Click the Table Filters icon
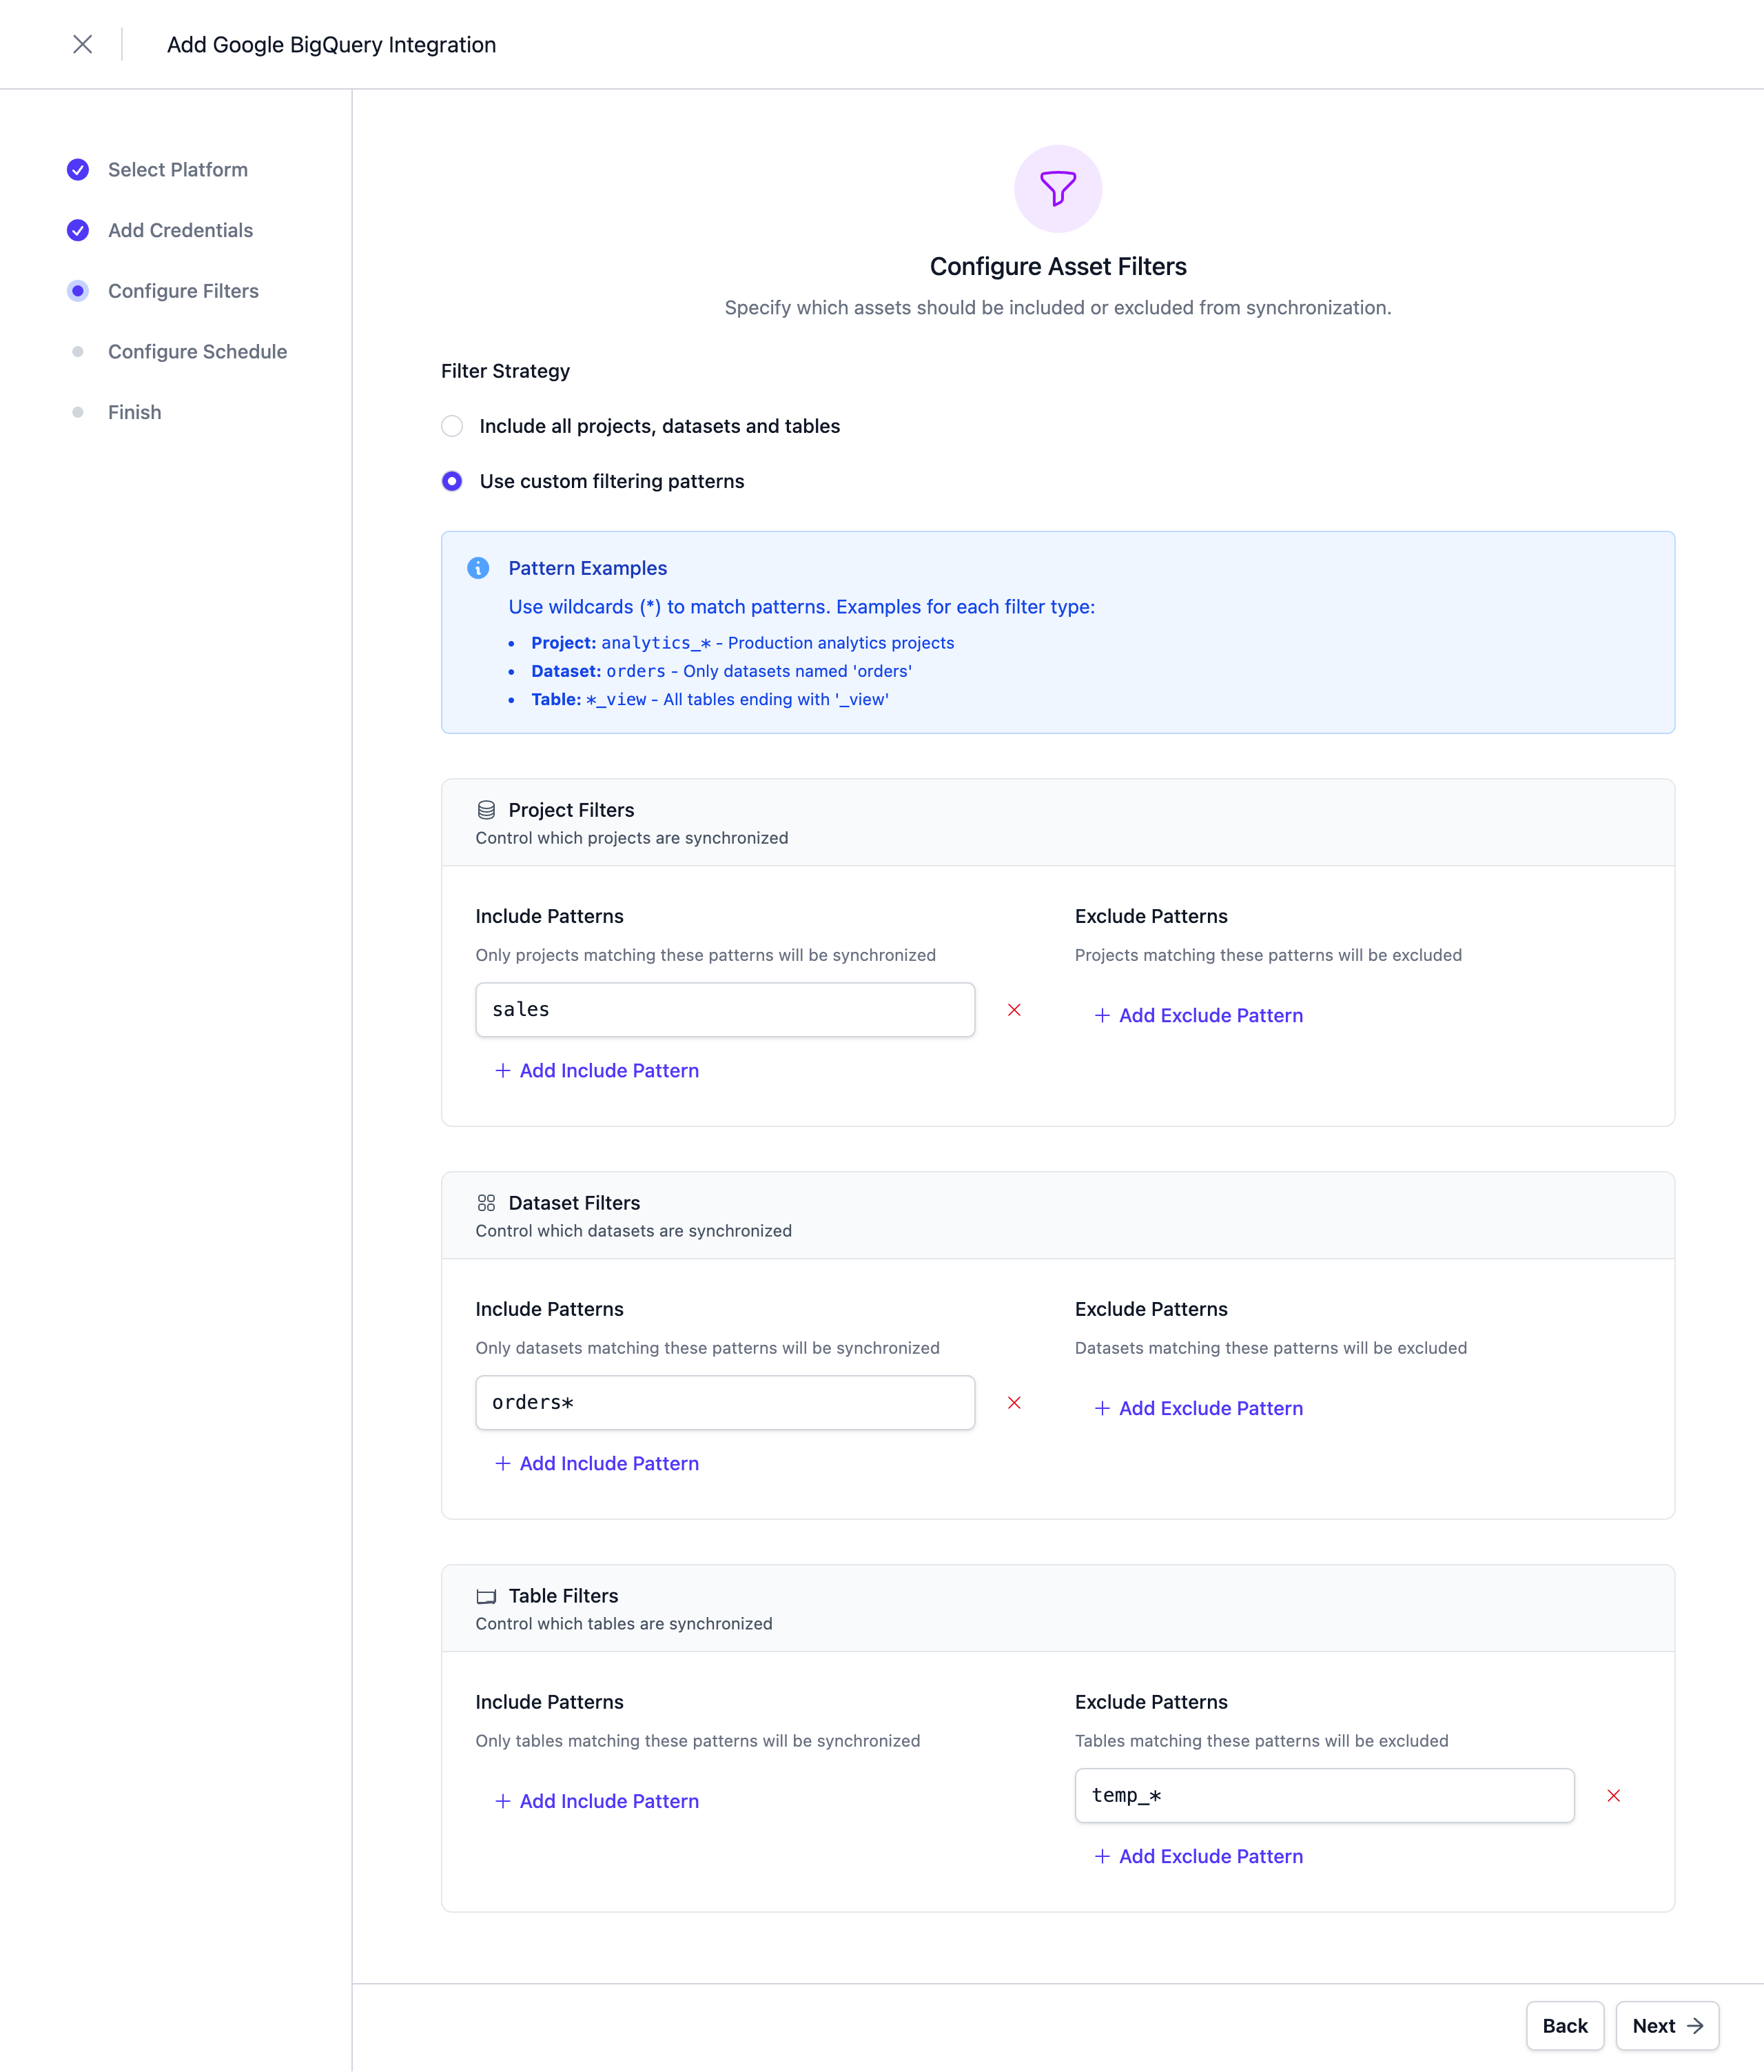 486,1596
